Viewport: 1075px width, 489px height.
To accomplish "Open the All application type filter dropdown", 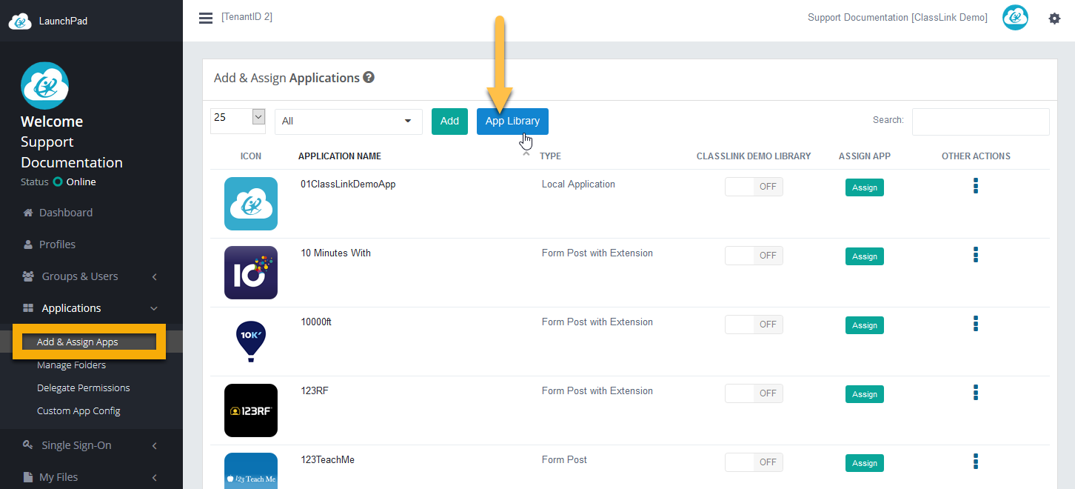I will point(348,121).
